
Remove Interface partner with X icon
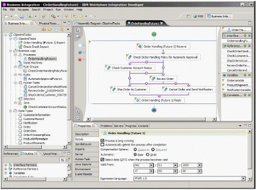249,36
